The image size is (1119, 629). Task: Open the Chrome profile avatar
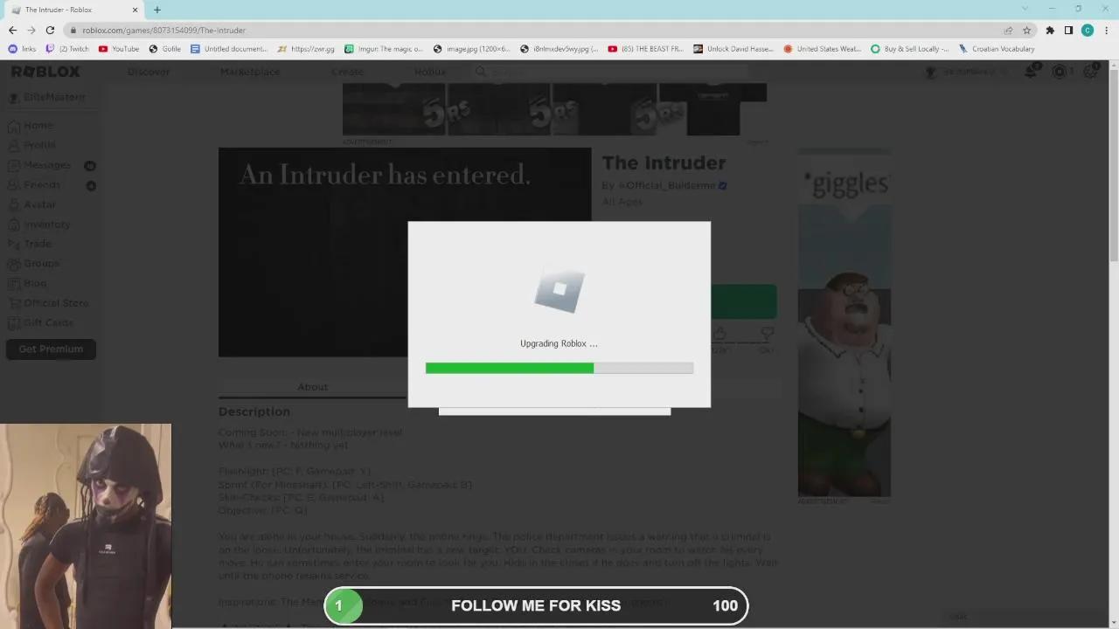tap(1088, 30)
